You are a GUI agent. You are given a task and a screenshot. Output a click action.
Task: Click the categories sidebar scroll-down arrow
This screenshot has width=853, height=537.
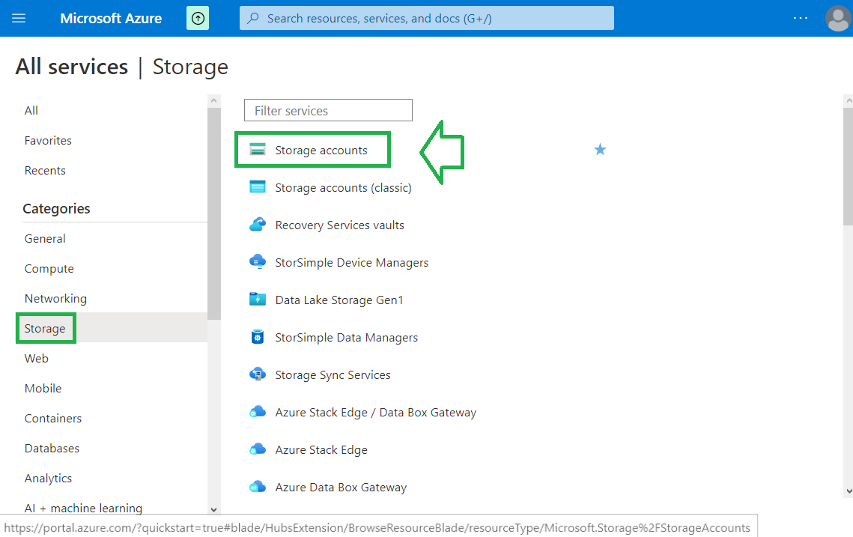coord(213,509)
